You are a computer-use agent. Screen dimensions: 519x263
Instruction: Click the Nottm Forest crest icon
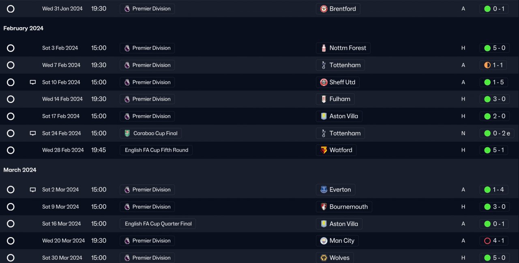(x=324, y=48)
